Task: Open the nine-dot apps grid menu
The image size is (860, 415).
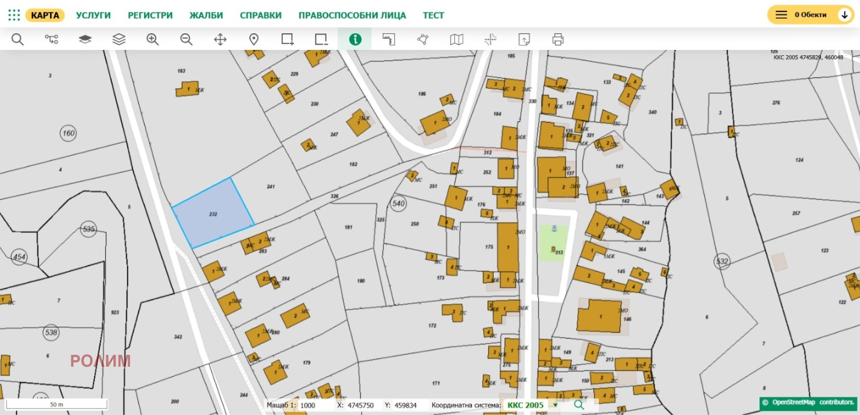Action: [14, 15]
